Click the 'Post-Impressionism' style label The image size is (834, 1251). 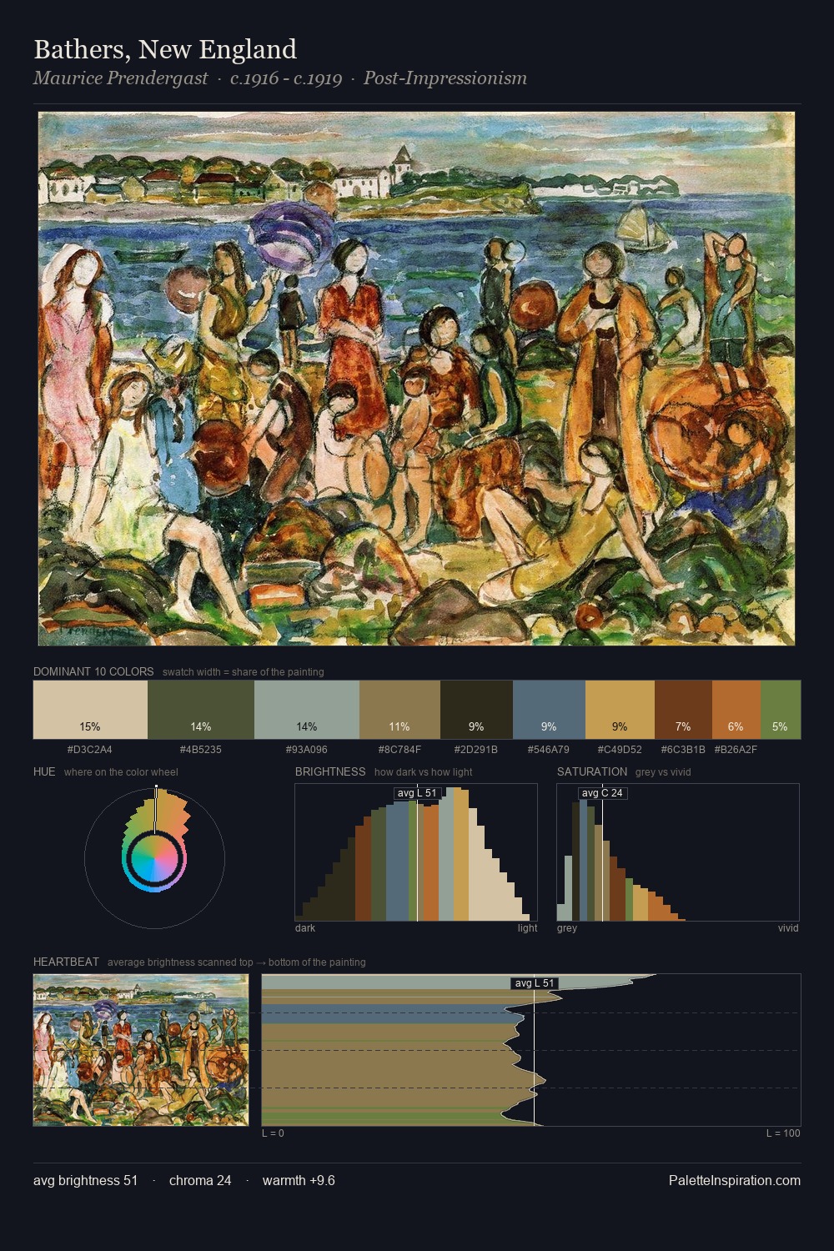click(445, 78)
